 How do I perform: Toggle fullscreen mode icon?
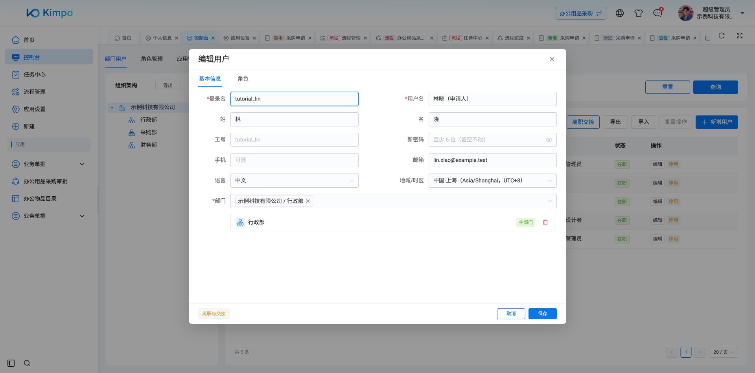click(740, 36)
